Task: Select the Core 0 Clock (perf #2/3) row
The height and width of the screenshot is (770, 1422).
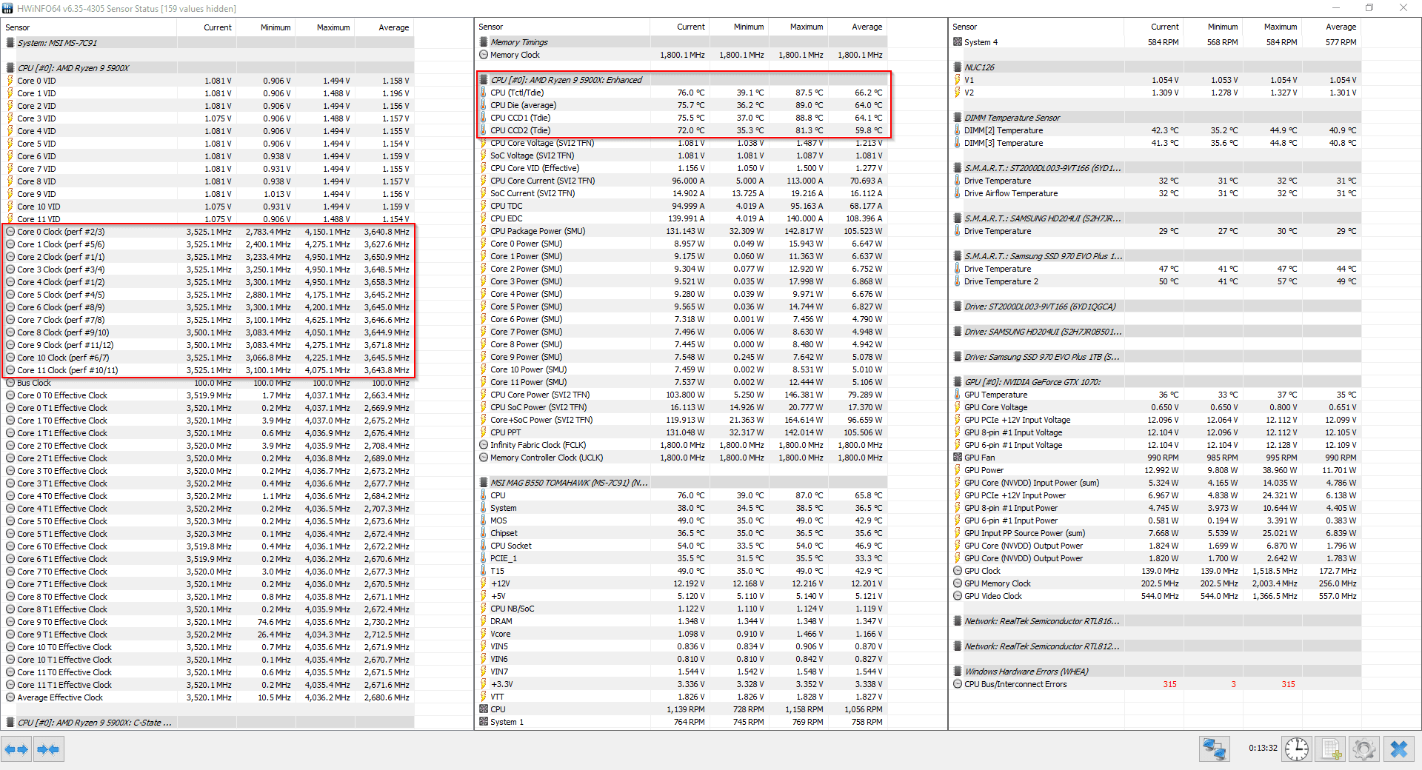Action: click(x=208, y=232)
